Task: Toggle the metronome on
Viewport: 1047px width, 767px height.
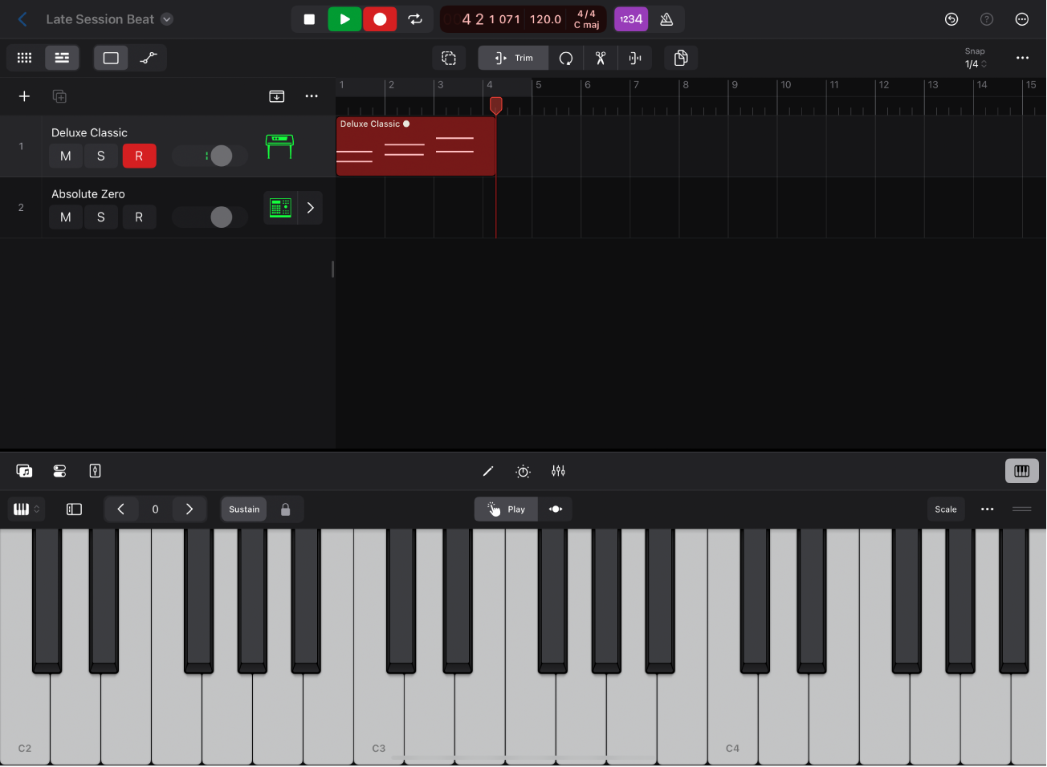Action: pos(666,18)
